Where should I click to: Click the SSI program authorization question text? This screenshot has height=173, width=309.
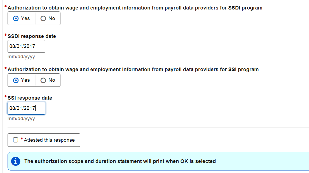(x=133, y=69)
